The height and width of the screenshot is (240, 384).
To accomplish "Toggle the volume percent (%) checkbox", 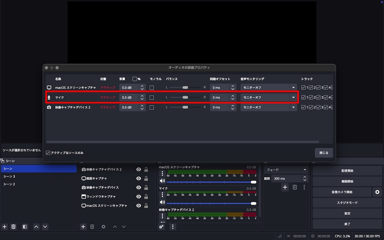I will point(134,79).
